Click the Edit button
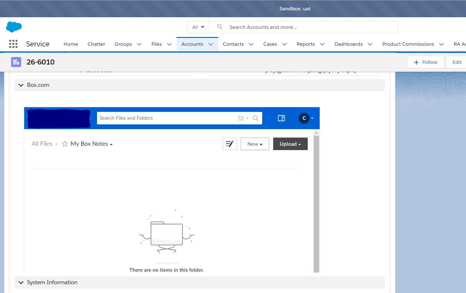Screen dimensions: 466x293 click(x=457, y=62)
